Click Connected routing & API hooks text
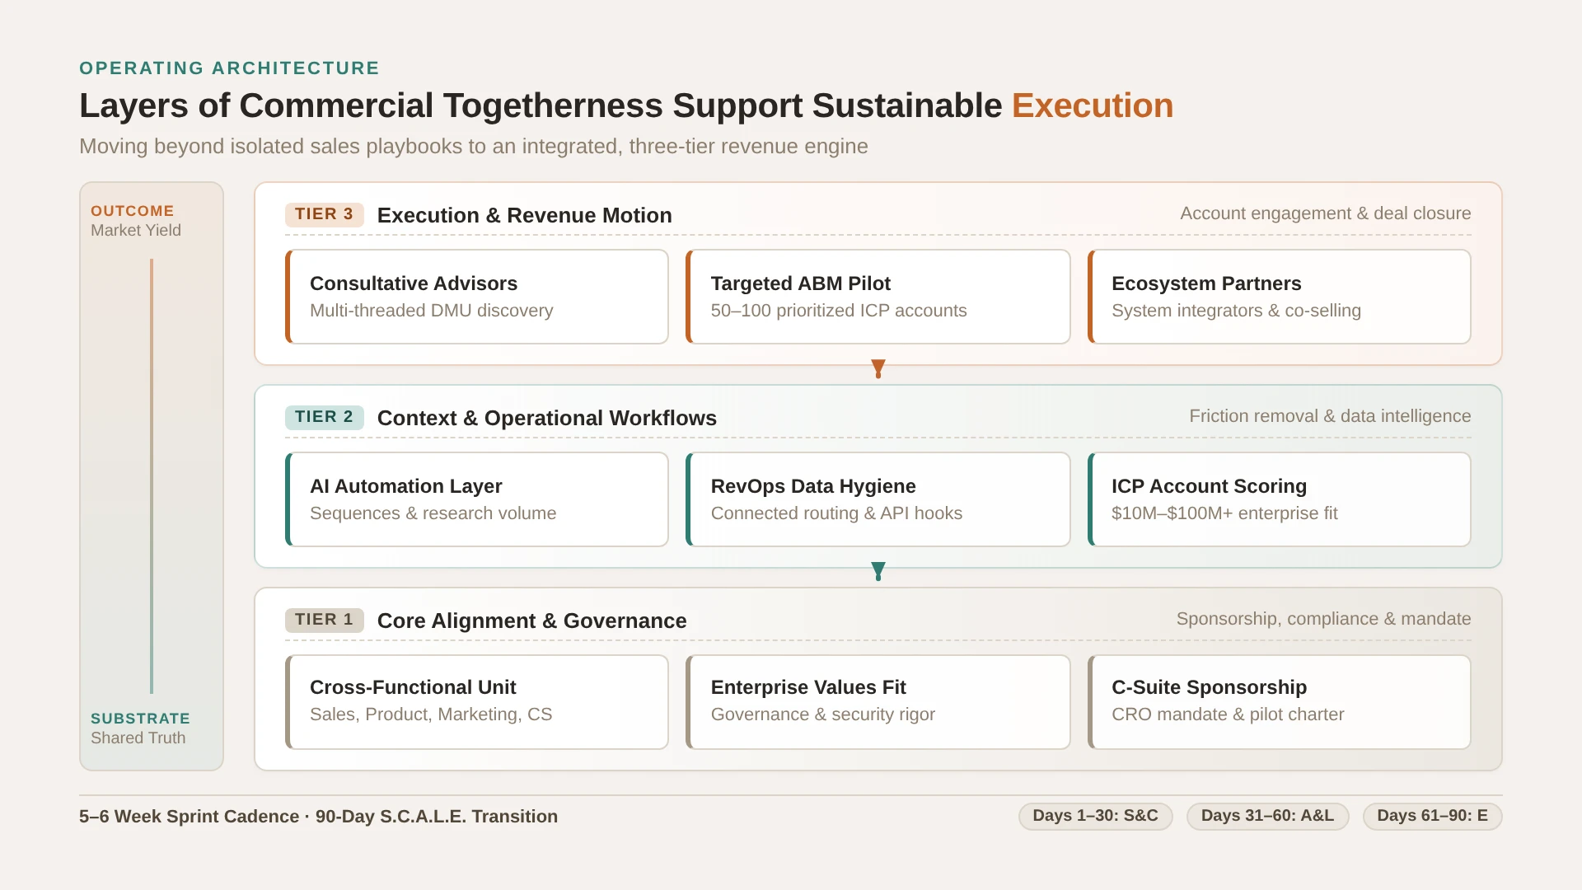Viewport: 1582px width, 890px height. 836,513
